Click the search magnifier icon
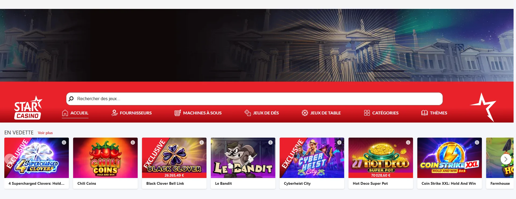The image size is (516, 199). click(x=71, y=99)
